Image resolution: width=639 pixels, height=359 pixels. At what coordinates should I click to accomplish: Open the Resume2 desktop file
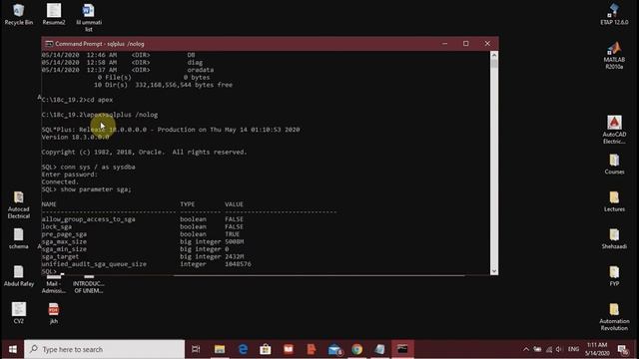[x=54, y=14]
